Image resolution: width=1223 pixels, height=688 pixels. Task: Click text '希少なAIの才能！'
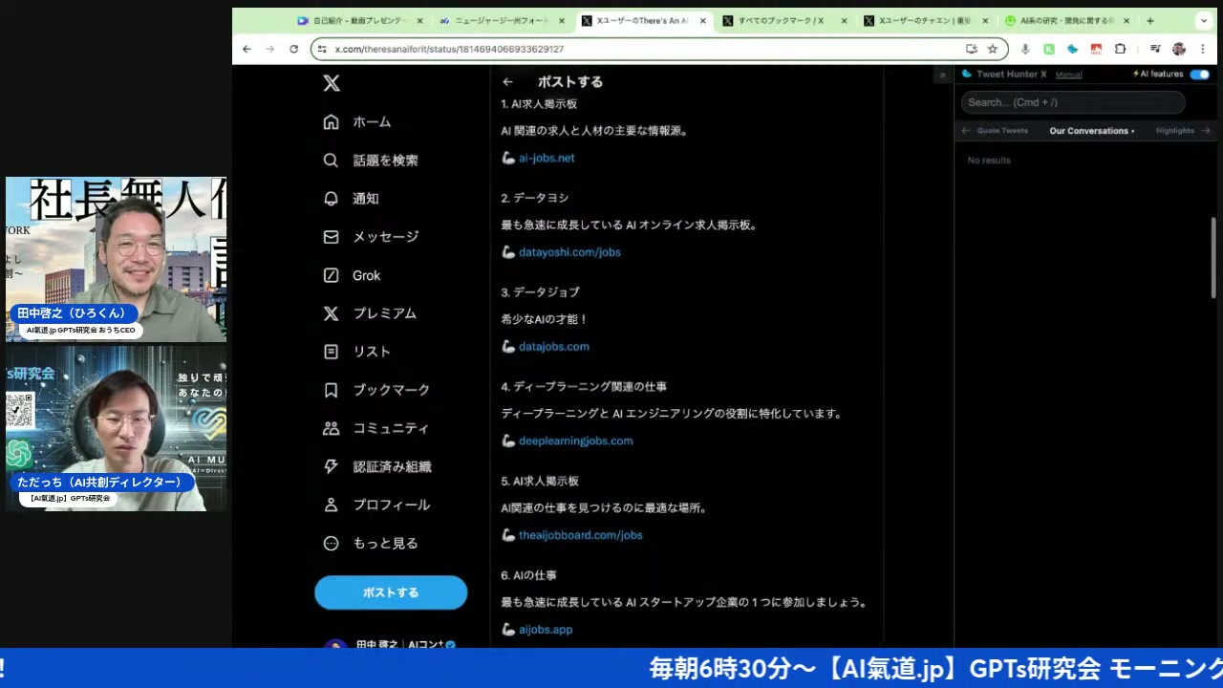pyautogui.click(x=545, y=319)
